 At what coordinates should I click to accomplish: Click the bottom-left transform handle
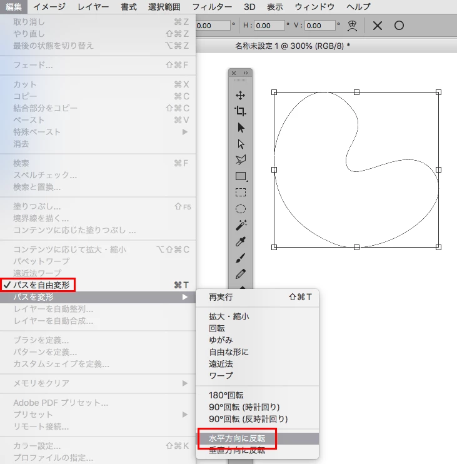tap(274, 247)
